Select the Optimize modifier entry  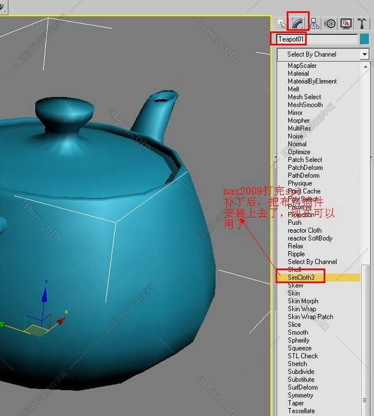299,152
